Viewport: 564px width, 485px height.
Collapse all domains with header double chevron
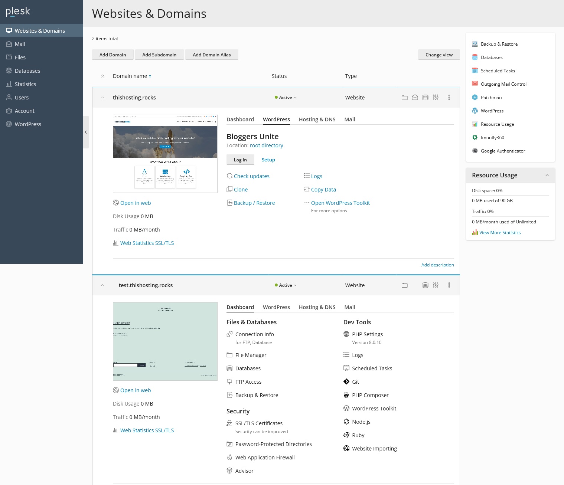[102, 76]
